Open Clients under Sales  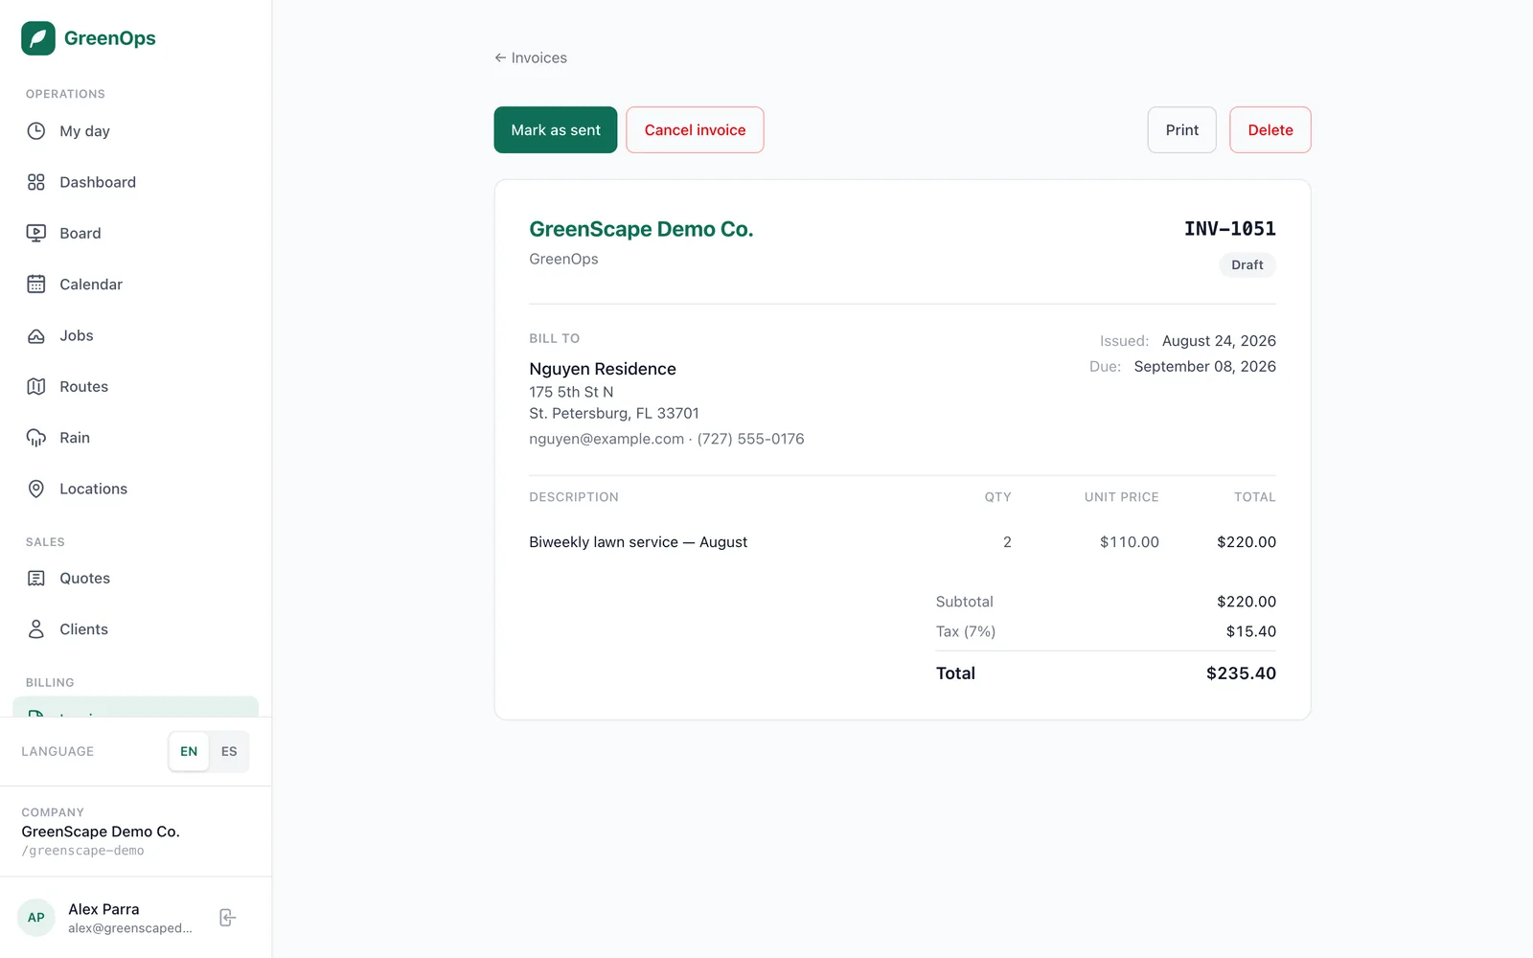pos(136,629)
